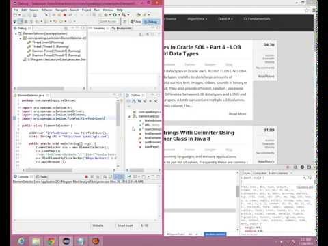Viewport: 328px width, 246px height.
Task: Open the Oracle SQL Part 4 LOB article title
Action: click(202, 51)
